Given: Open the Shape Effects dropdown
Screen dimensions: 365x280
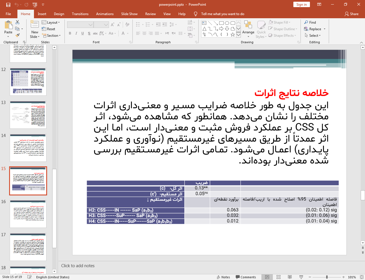Looking at the screenshot, I should pyautogui.click(x=282, y=36).
